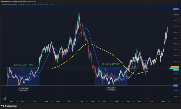The image size is (181, 109).
Task: Click the snapshot caption created with TradingView.com
Action: (18, 2)
